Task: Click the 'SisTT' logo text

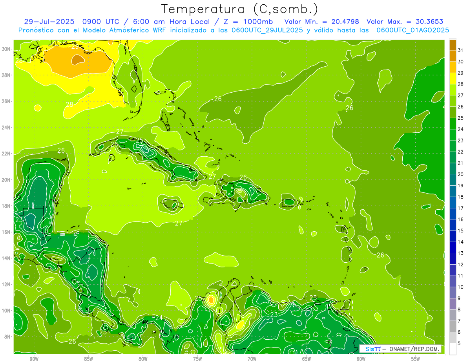Action: click(x=373, y=349)
